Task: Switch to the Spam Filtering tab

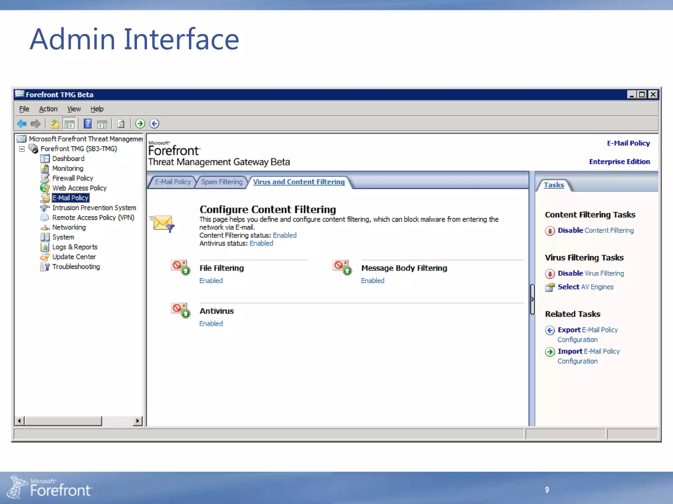Action: (222, 182)
